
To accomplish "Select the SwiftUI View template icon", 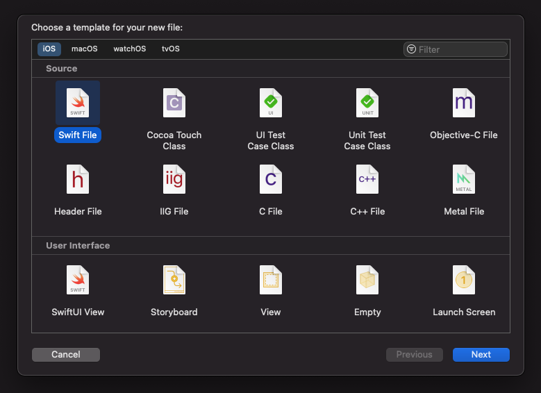I will coord(78,280).
